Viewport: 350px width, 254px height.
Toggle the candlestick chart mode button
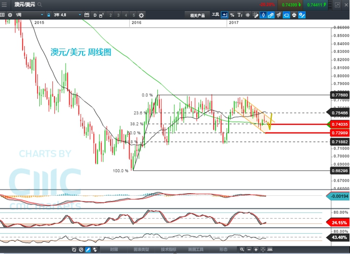point(263,15)
